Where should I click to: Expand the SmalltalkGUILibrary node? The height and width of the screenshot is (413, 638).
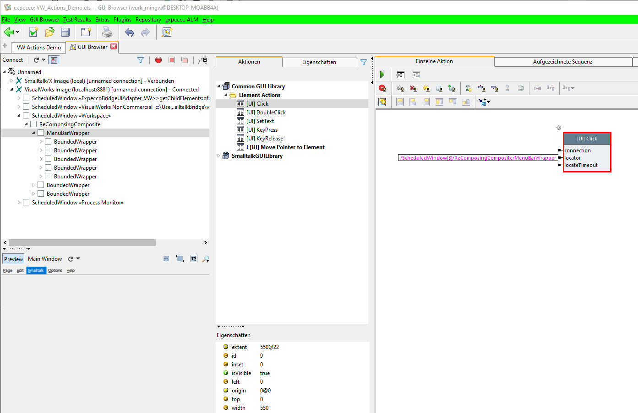[x=218, y=156]
